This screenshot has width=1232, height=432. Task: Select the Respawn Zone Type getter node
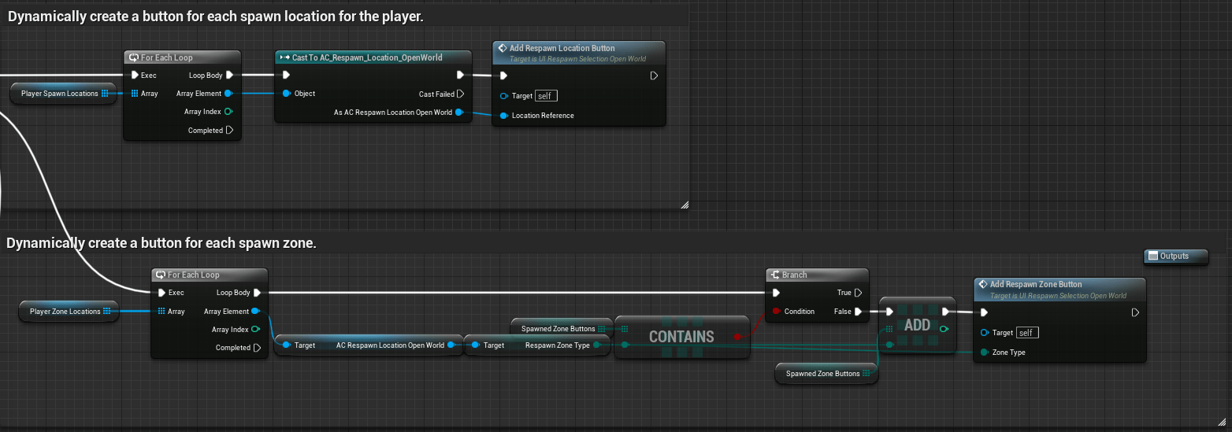click(x=538, y=345)
